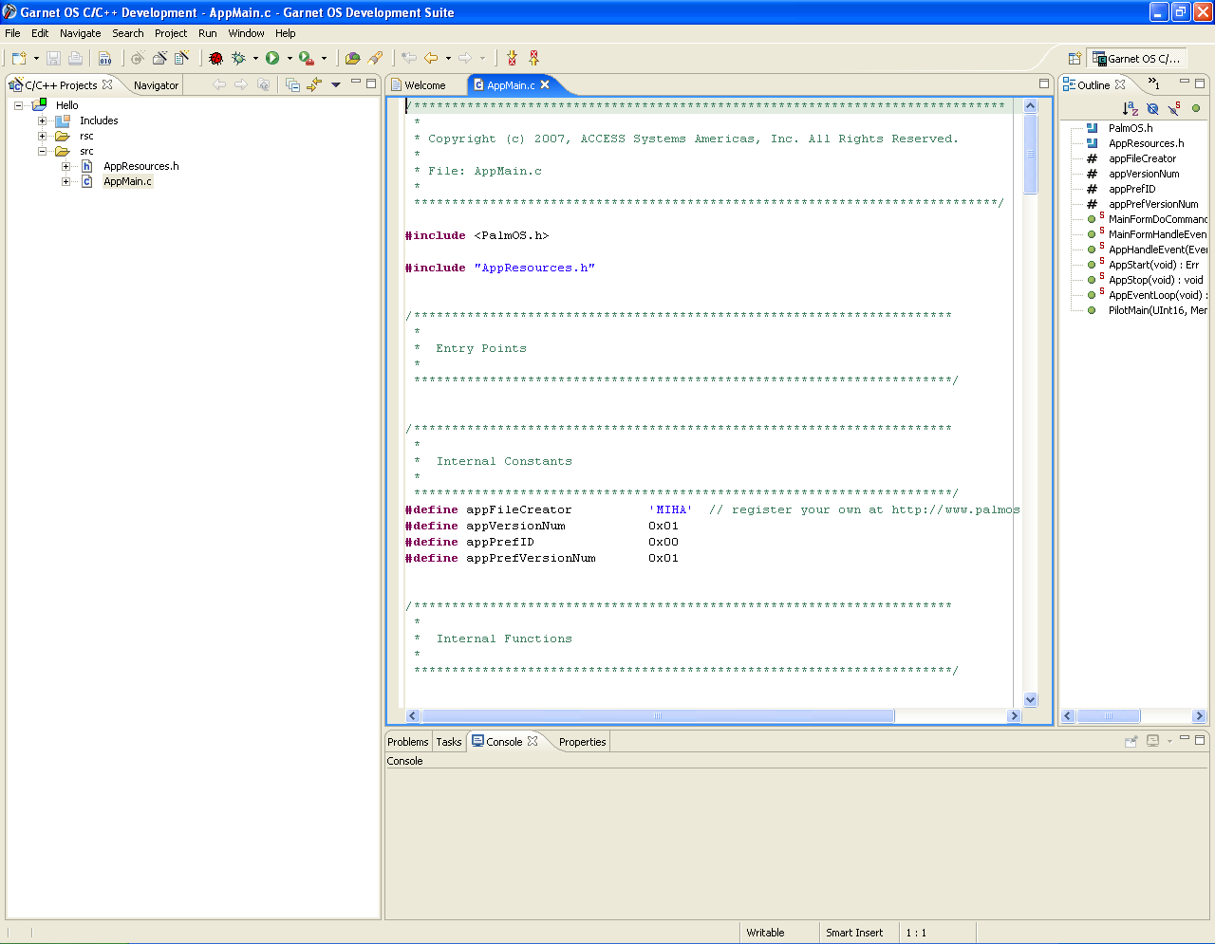The height and width of the screenshot is (944, 1215).
Task: Click the Save toolbar icon
Action: tap(54, 58)
